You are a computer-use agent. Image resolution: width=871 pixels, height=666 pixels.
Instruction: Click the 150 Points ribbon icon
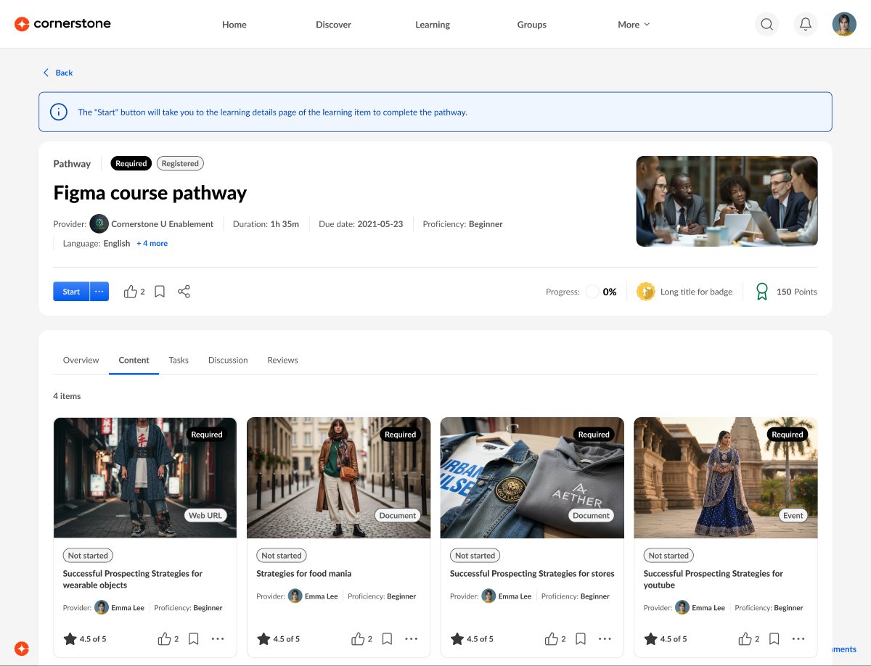click(x=761, y=292)
